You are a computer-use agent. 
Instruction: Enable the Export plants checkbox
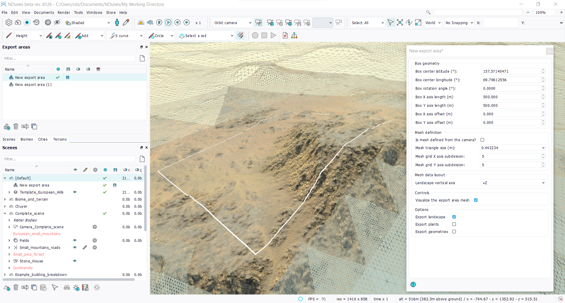[x=454, y=224]
